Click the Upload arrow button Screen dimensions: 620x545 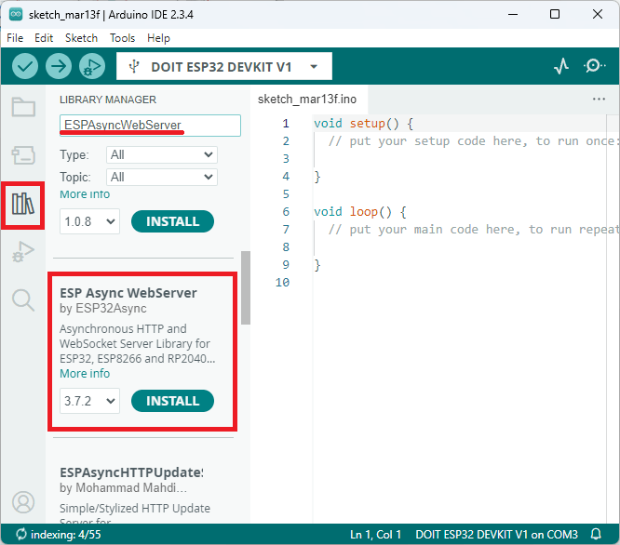point(59,66)
